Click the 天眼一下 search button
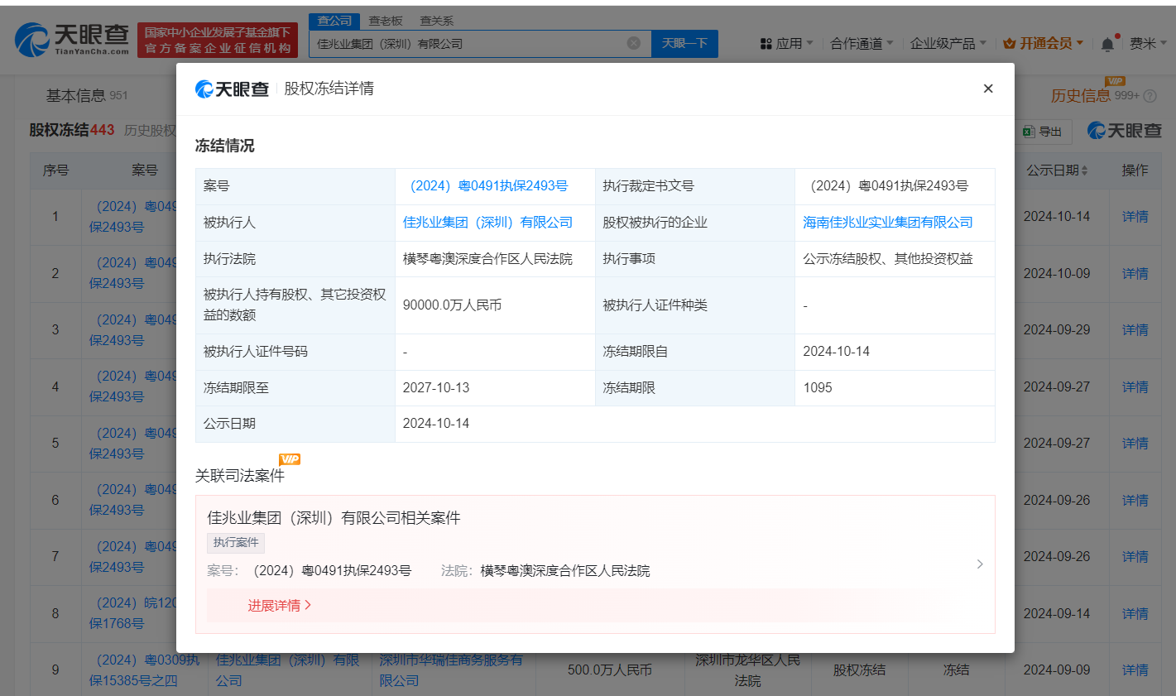 point(684,43)
